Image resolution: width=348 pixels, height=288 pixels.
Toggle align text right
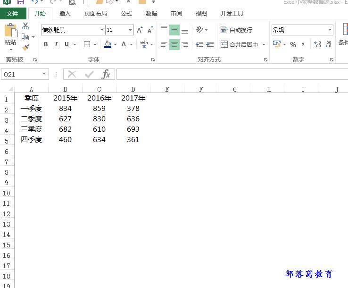pyautogui.click(x=185, y=44)
